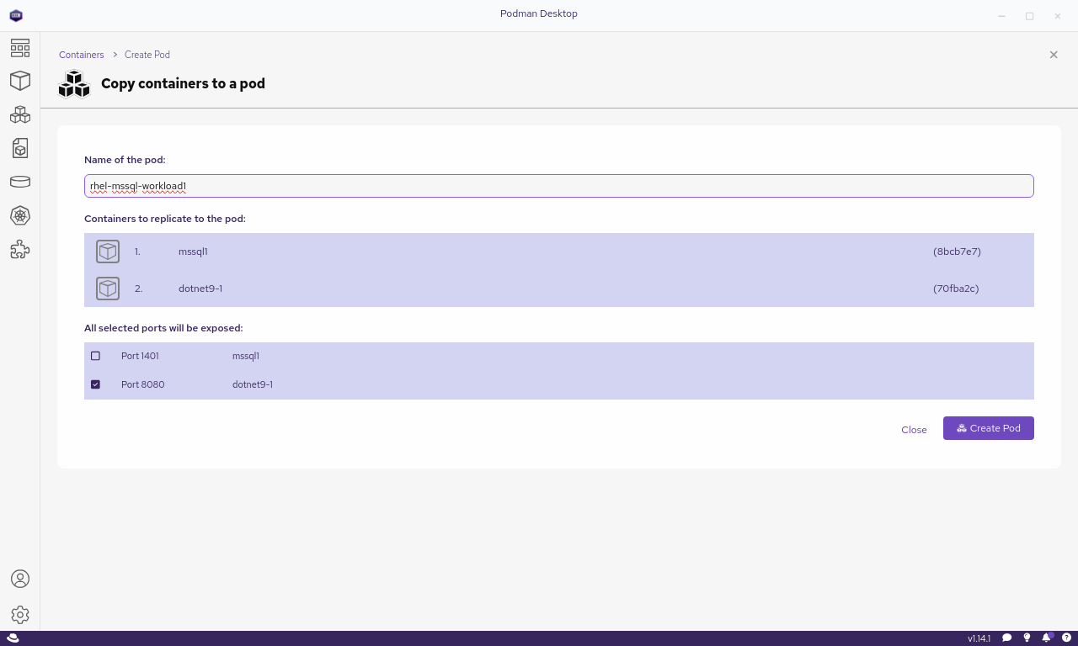Click the container icon for mssql1
Image resolution: width=1078 pixels, height=646 pixels.
pos(108,252)
